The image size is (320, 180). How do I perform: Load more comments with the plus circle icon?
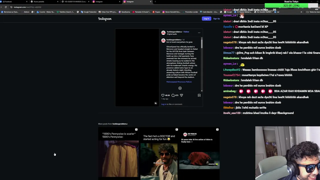(x=180, y=88)
